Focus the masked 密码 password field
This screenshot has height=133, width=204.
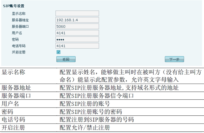tap(77, 39)
